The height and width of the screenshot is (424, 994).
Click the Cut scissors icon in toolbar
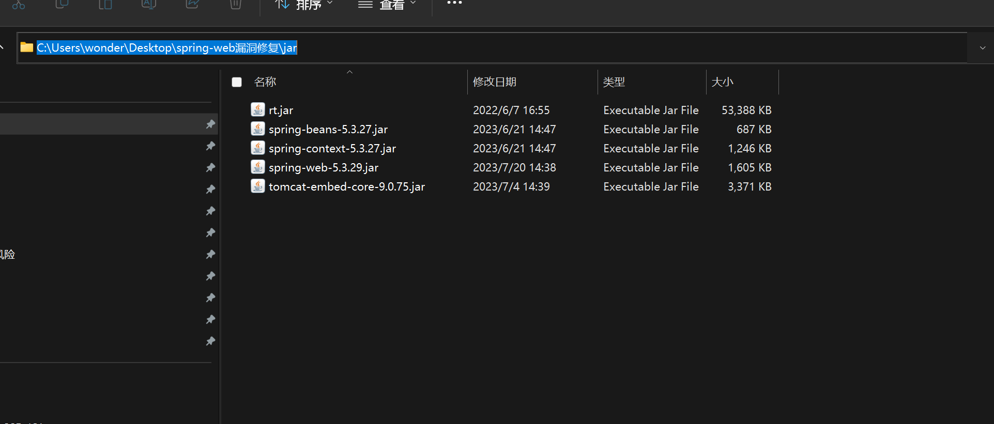pyautogui.click(x=19, y=4)
